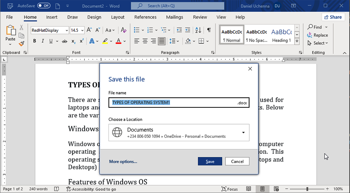Screen dimensions: 350x193
Task: Expand the Documents location dropdown
Action: pos(243,133)
